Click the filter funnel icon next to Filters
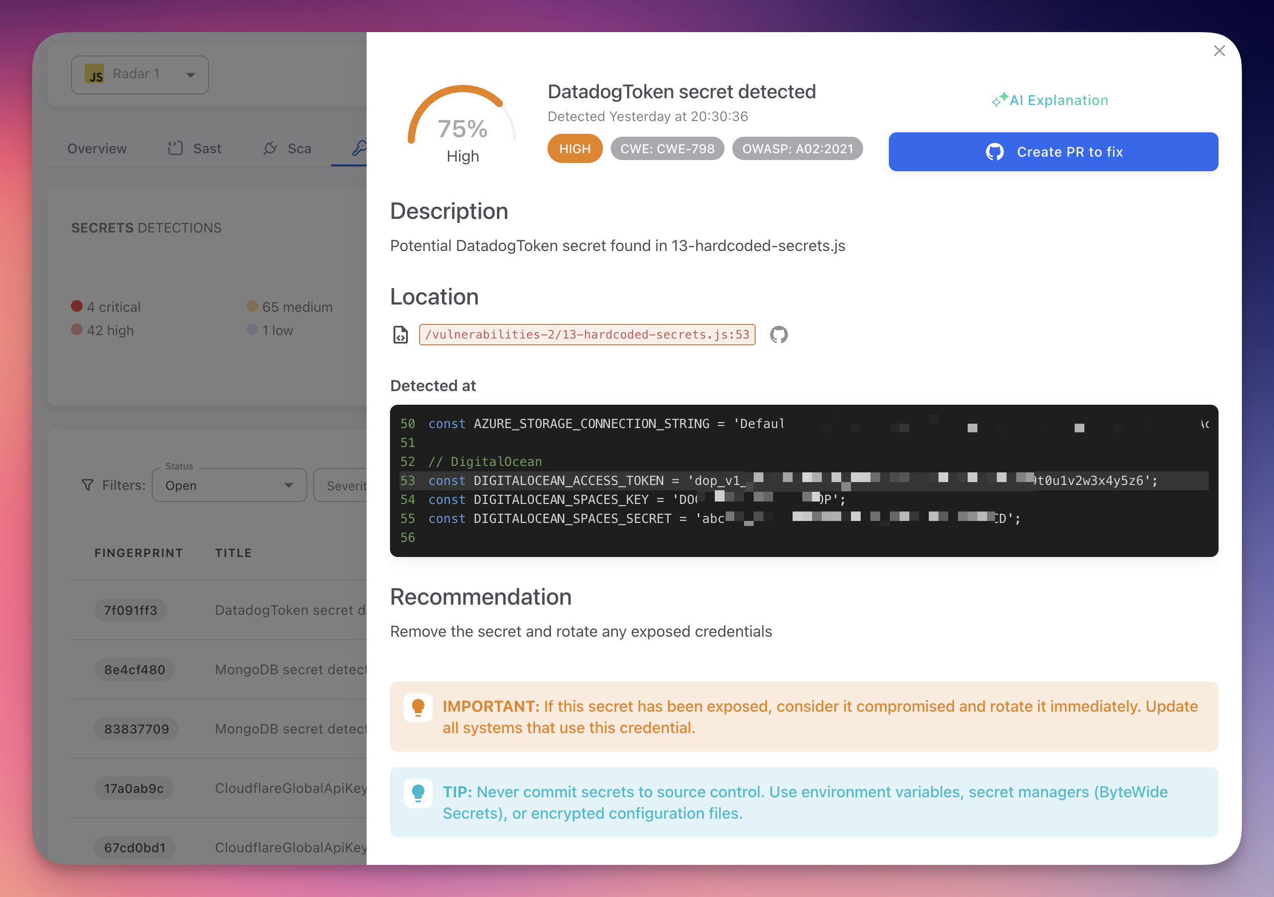Screen dimensions: 1274x897 point(88,484)
